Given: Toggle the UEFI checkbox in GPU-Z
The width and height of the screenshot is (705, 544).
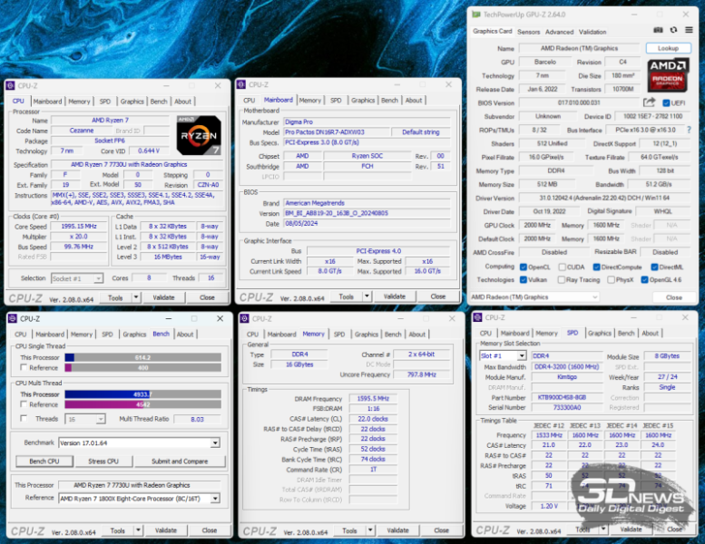Looking at the screenshot, I should tap(665, 103).
